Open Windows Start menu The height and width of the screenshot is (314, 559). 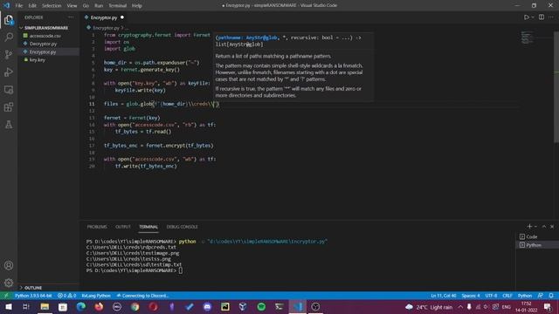point(8,306)
